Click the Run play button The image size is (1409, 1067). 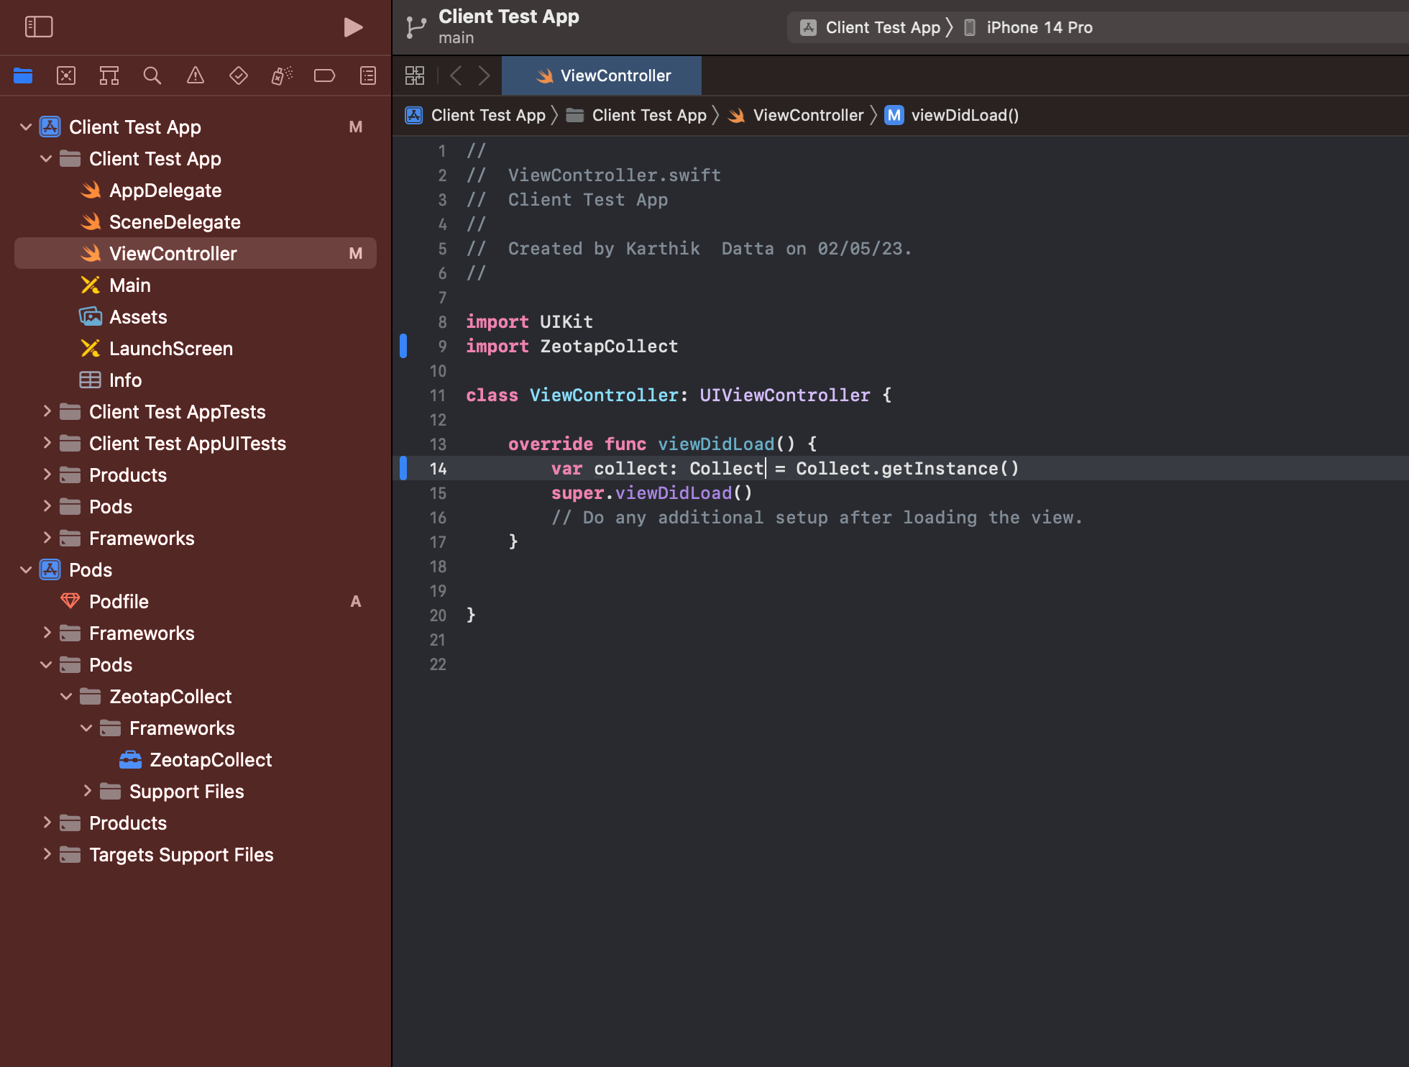[x=352, y=27]
